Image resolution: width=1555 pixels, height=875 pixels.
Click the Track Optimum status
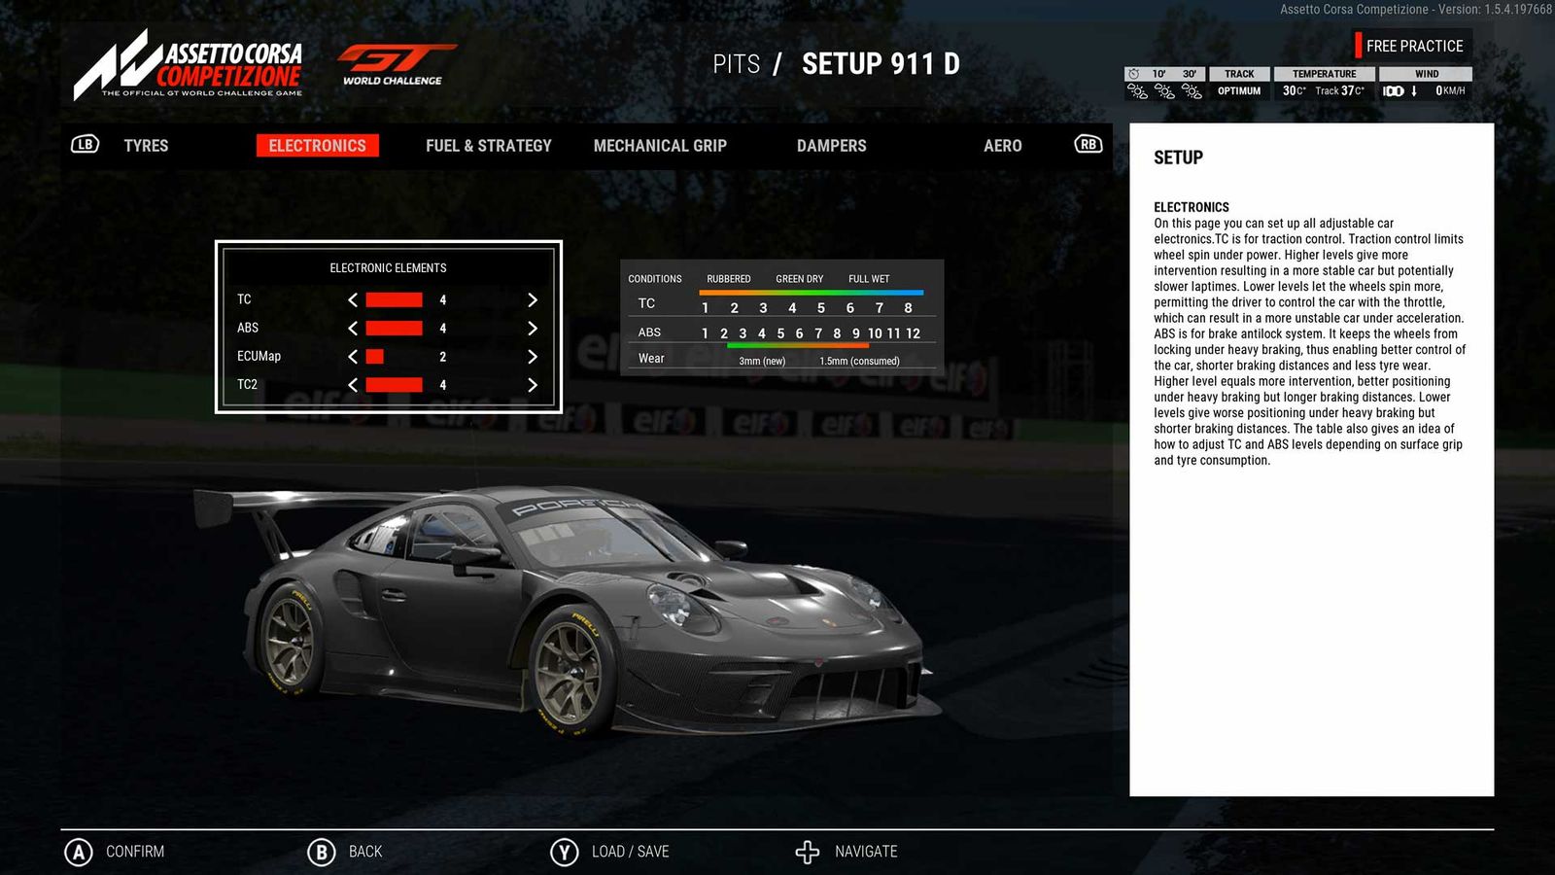pos(1239,91)
